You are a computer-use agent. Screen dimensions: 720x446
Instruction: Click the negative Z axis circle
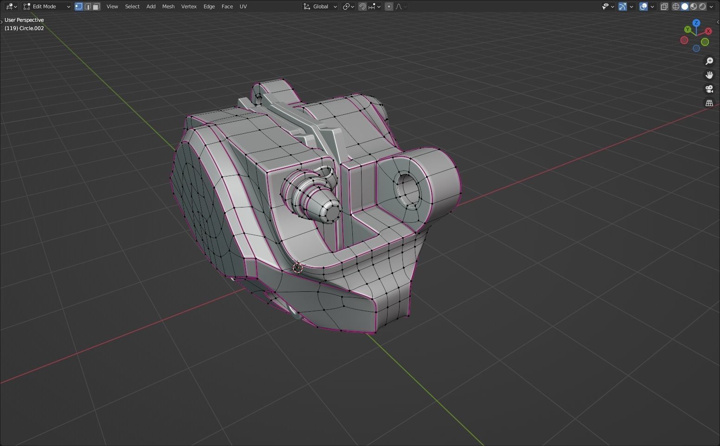(x=696, y=48)
